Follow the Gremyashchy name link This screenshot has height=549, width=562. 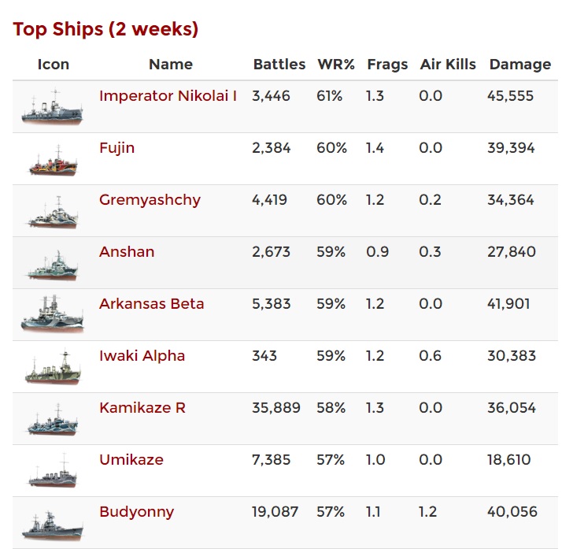[x=150, y=200]
